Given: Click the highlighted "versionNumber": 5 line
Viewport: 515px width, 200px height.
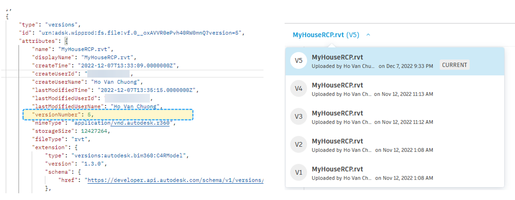Looking at the screenshot, I should pos(108,115).
